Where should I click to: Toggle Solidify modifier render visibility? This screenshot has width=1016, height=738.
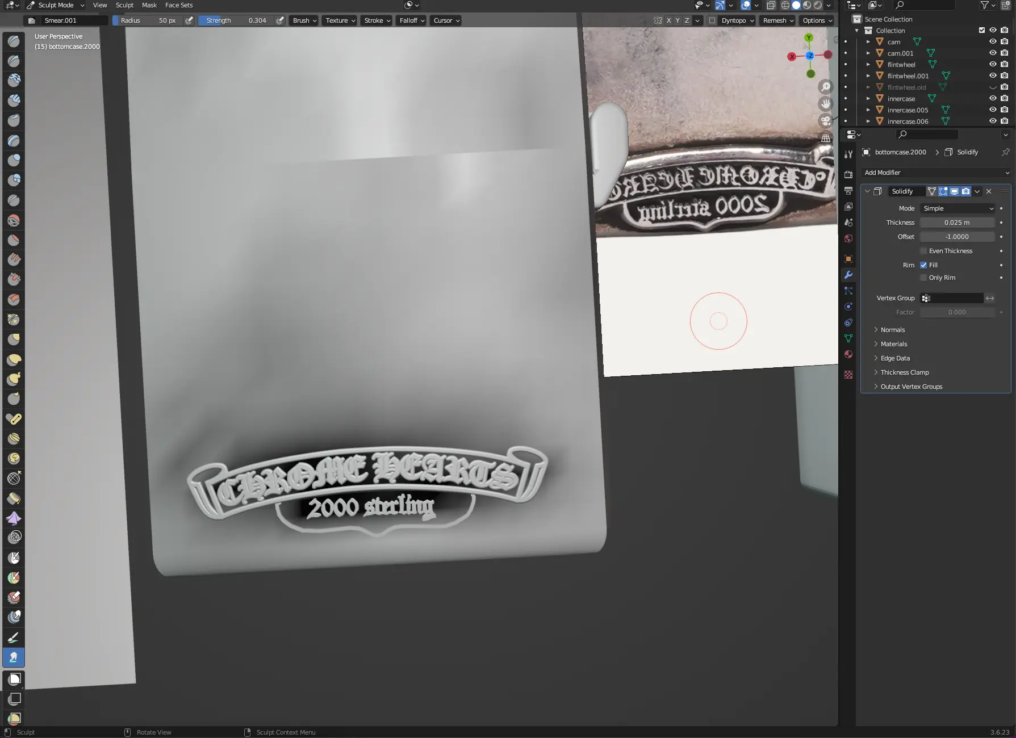point(966,191)
